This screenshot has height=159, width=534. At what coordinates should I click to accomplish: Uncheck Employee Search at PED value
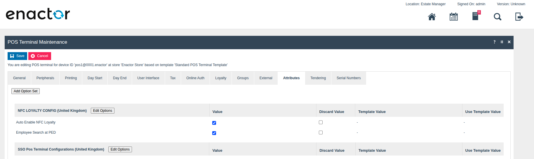pyautogui.click(x=214, y=133)
